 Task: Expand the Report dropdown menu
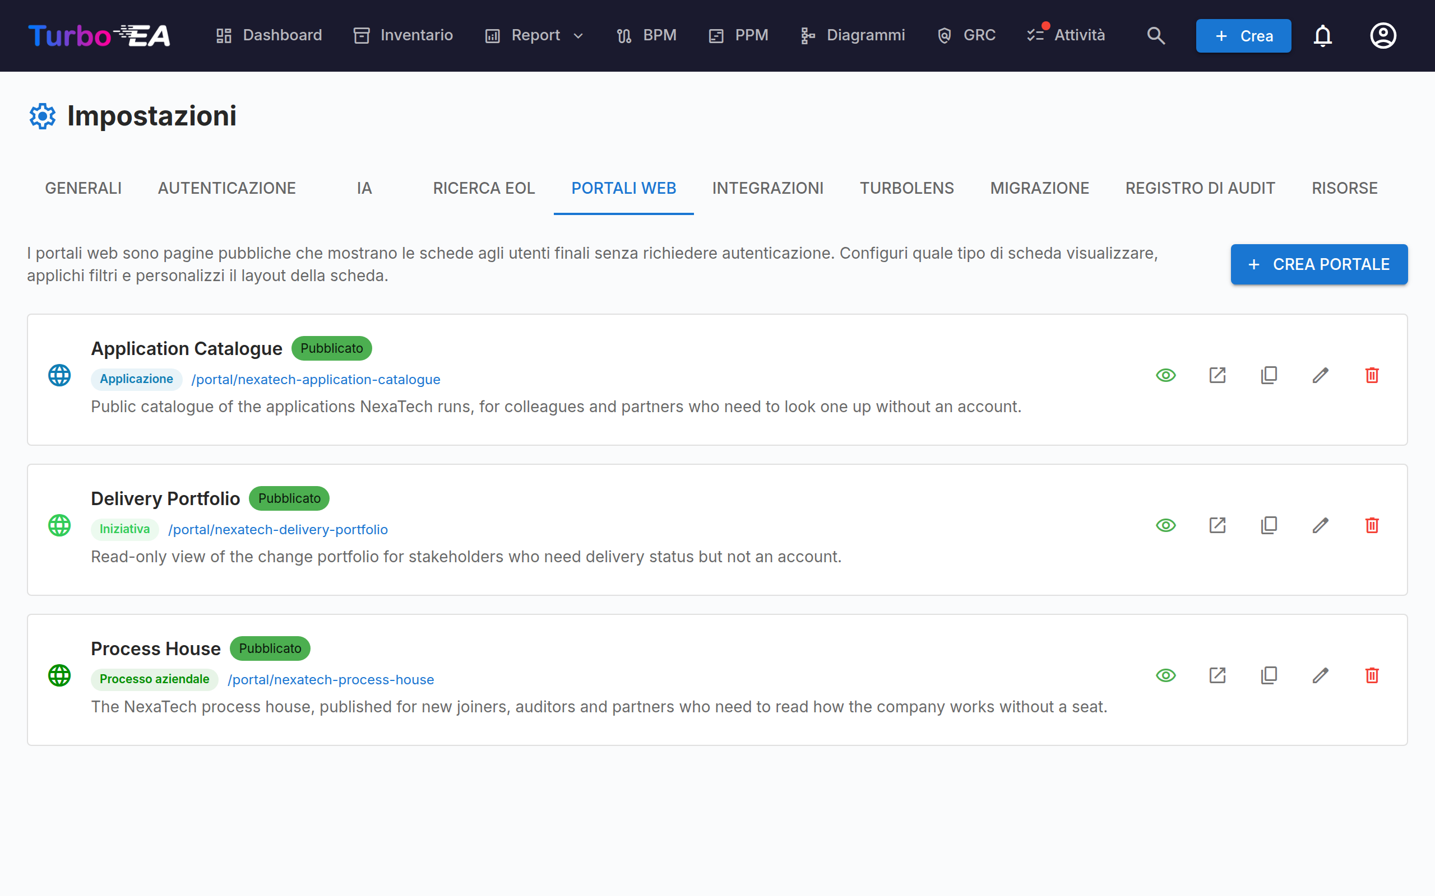coord(535,35)
